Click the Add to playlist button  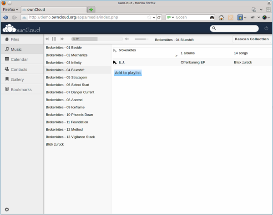coord(128,73)
